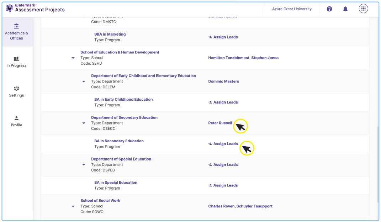The height and width of the screenshot is (222, 381).
Task: Open the help question mark icon
Action: point(329,9)
